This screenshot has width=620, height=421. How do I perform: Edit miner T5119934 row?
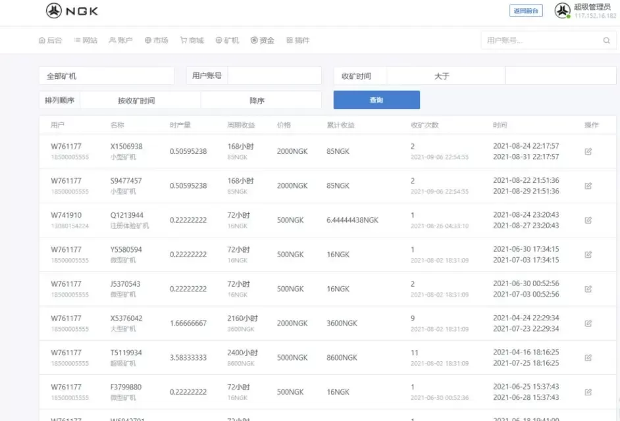coord(588,358)
